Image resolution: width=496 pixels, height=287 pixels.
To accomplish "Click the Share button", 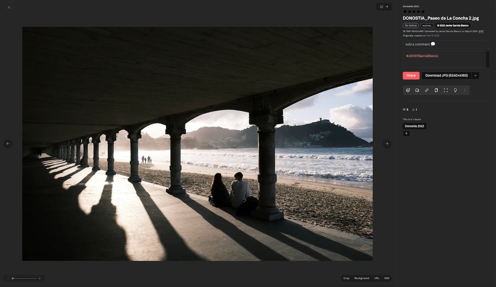I will coord(411,76).
